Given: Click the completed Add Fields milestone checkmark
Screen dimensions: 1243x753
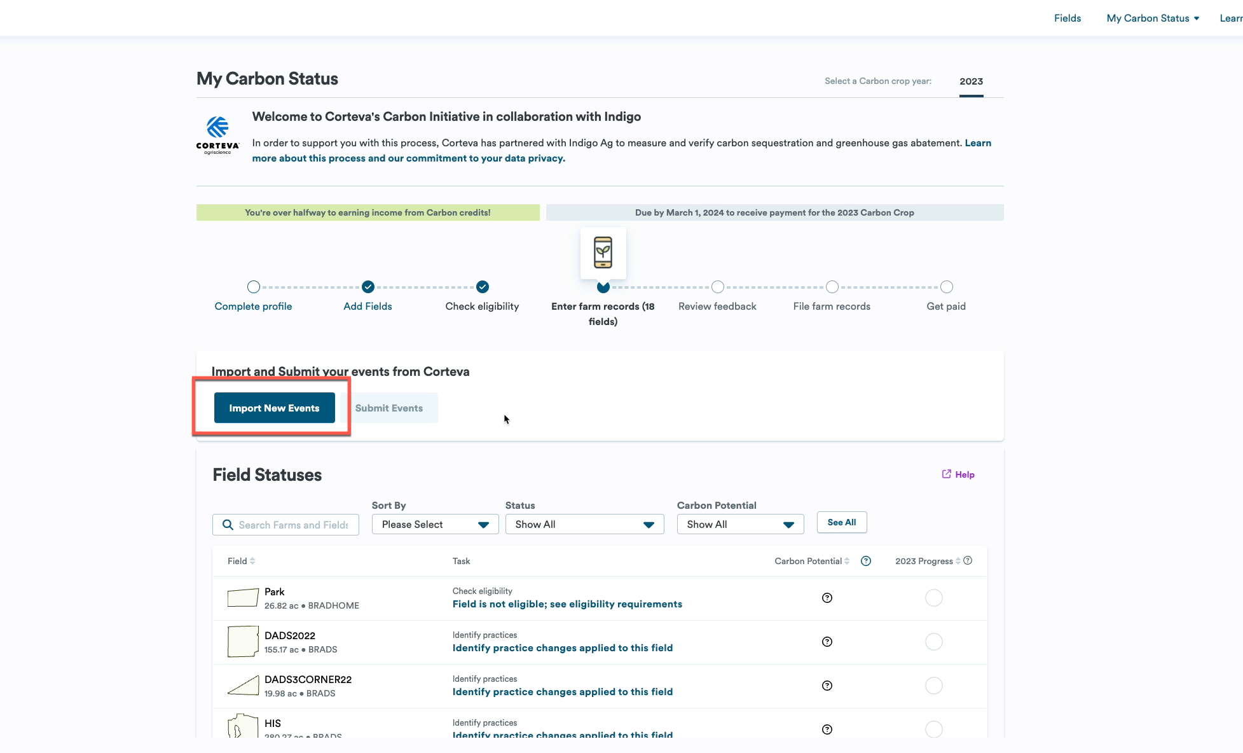Looking at the screenshot, I should [x=367, y=287].
